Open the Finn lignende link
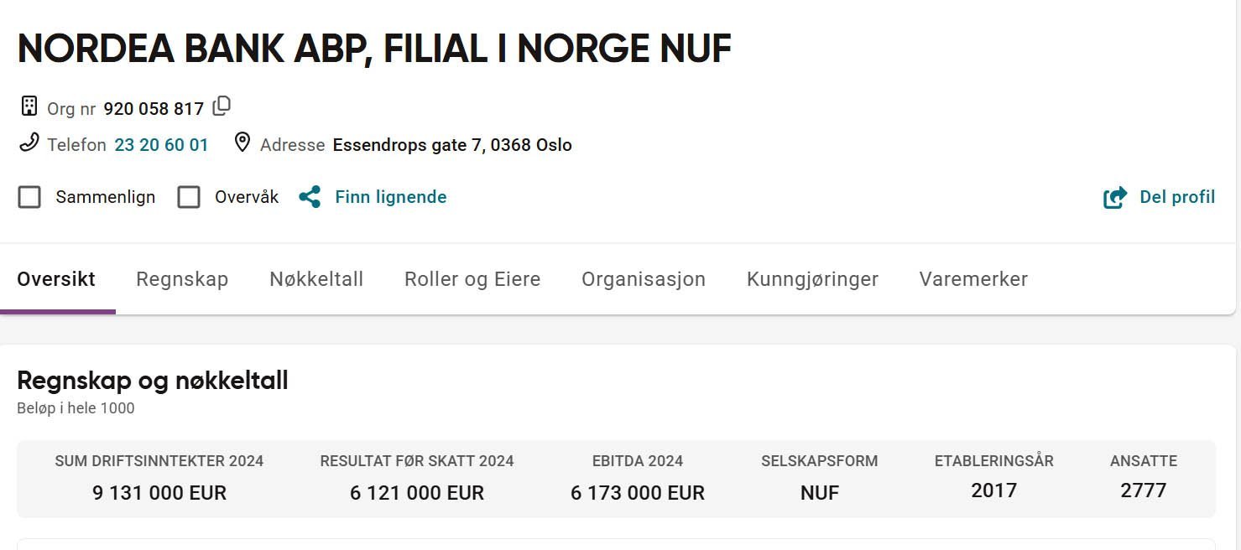 pos(390,197)
